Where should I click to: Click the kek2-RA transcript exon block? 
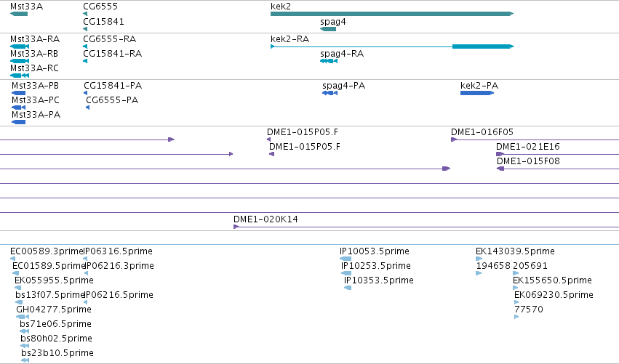click(x=483, y=46)
